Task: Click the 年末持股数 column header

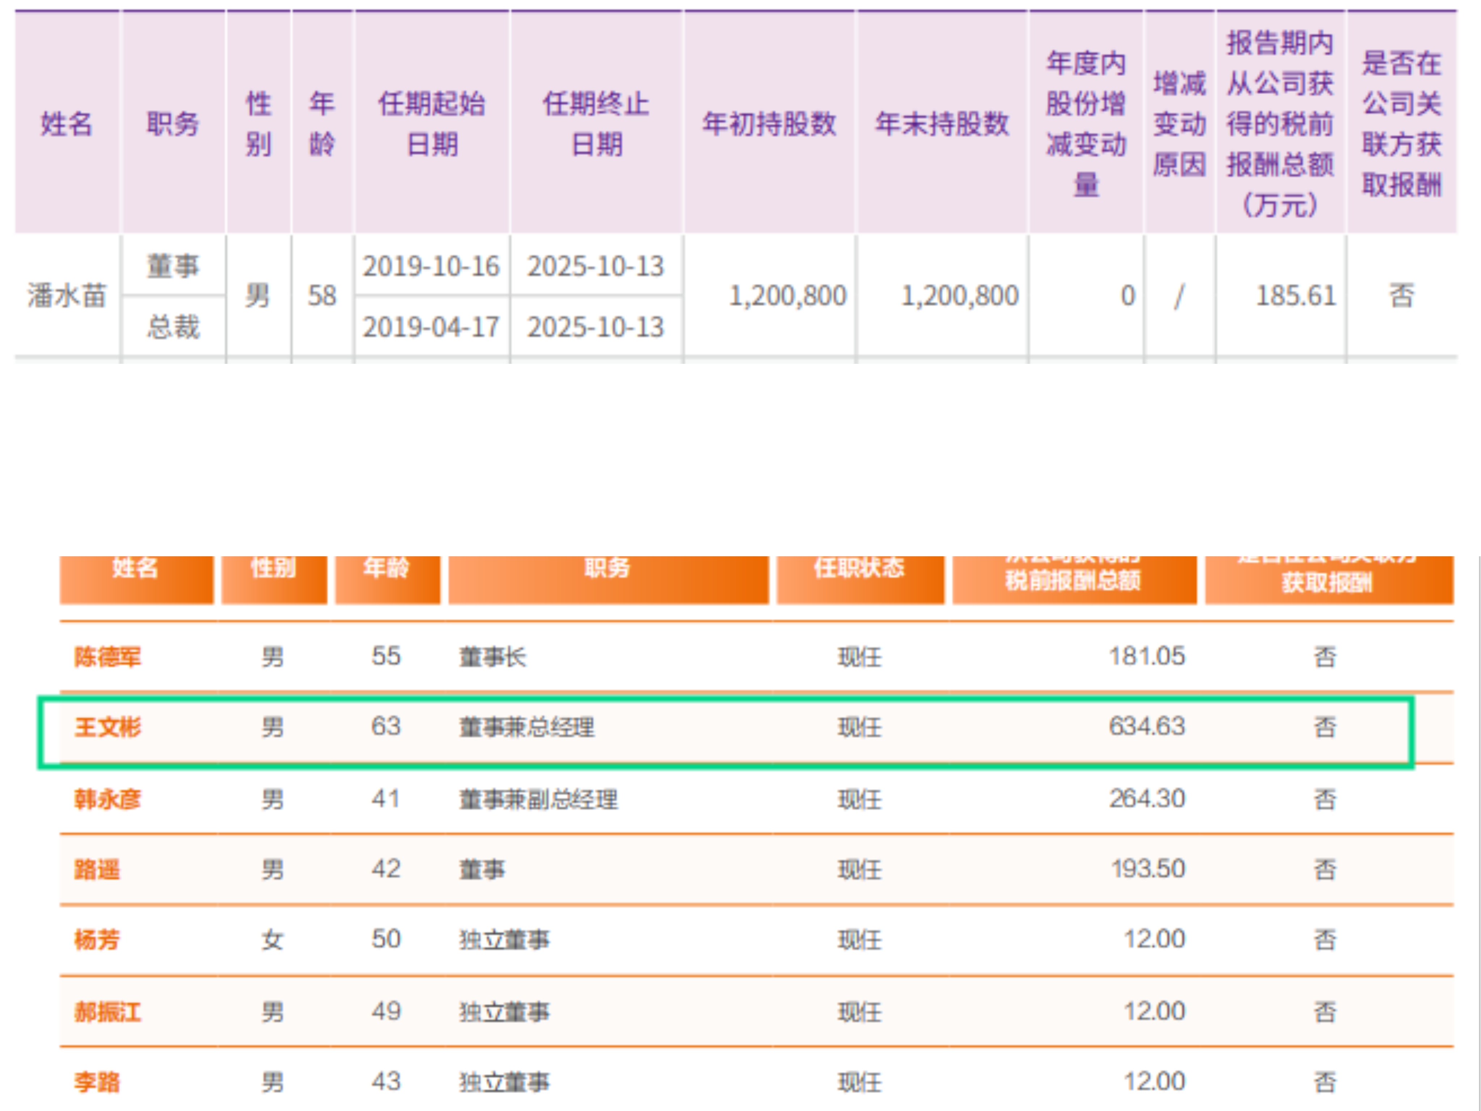Action: click(942, 124)
